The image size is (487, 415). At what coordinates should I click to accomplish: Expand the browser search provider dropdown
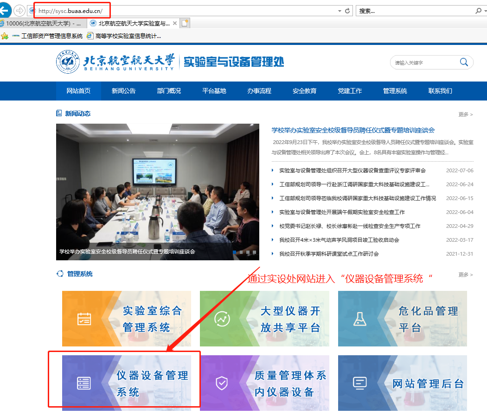pos(484,11)
